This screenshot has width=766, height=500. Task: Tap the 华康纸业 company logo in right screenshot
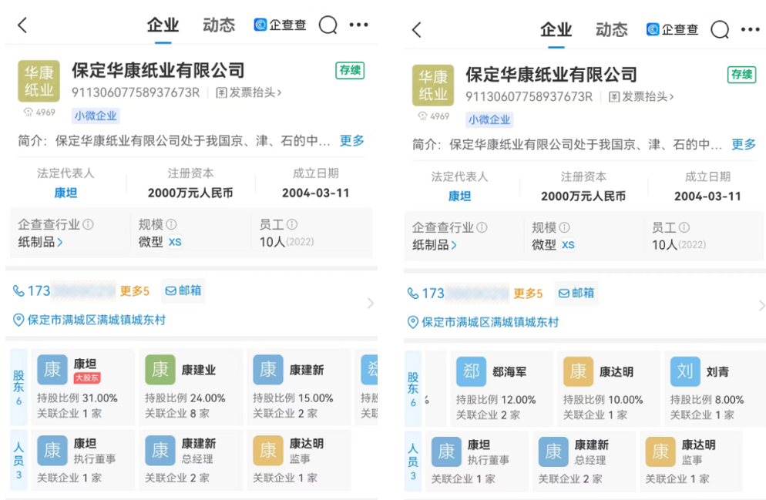(433, 86)
